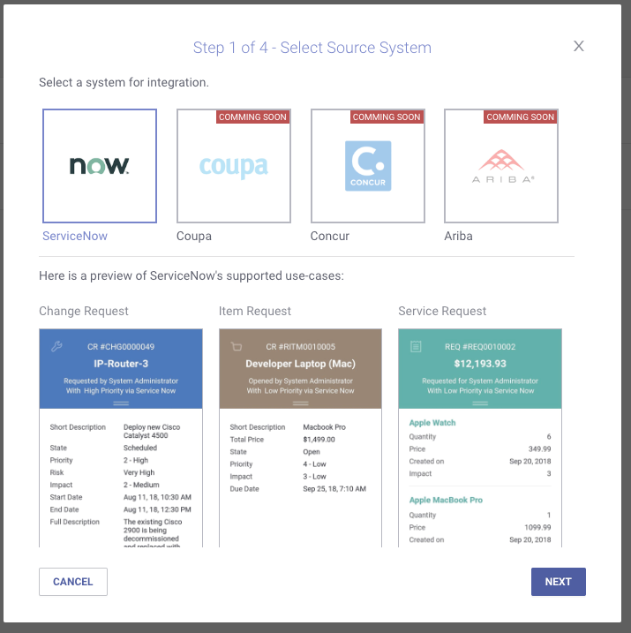Select the ServiceNow system tile

tap(100, 166)
